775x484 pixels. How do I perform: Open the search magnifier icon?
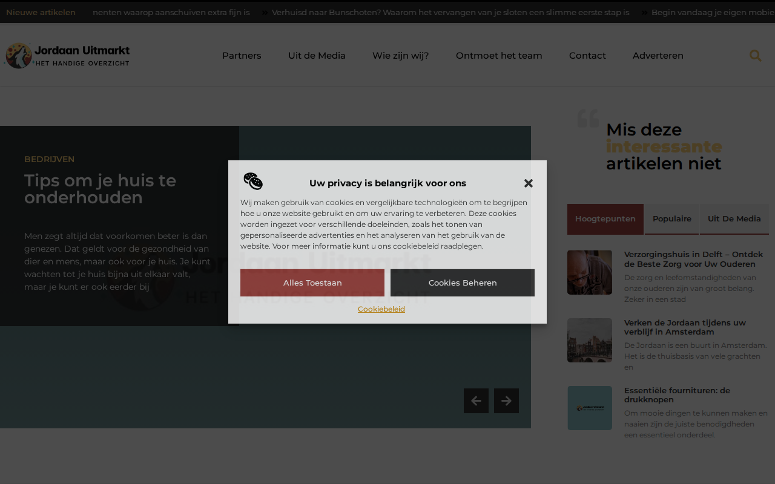click(x=755, y=56)
